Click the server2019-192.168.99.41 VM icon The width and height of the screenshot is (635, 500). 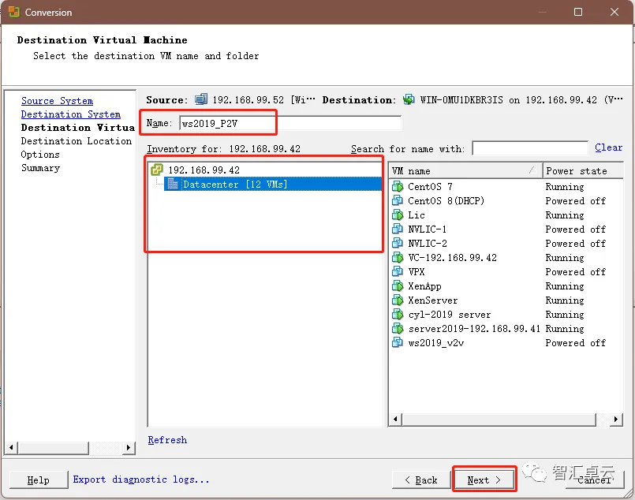pos(398,329)
